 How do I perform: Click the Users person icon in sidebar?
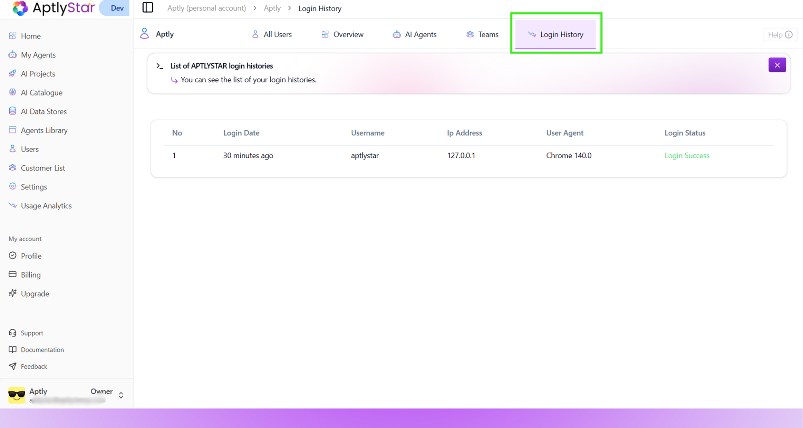pyautogui.click(x=12, y=149)
